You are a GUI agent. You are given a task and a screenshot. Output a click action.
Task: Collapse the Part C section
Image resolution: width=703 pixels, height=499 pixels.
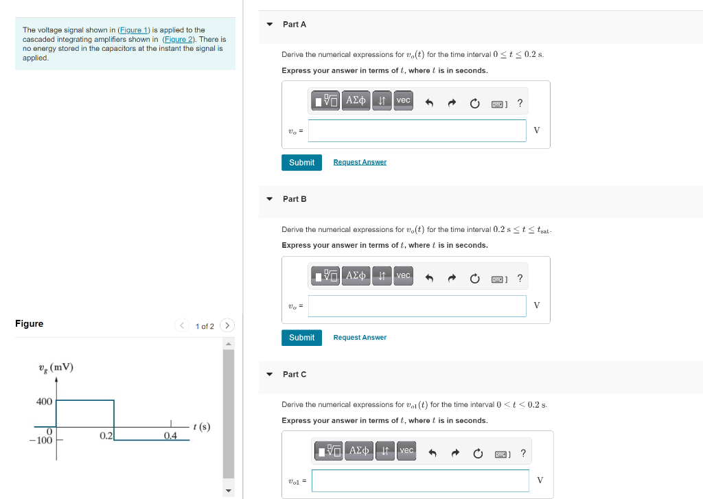pos(268,374)
